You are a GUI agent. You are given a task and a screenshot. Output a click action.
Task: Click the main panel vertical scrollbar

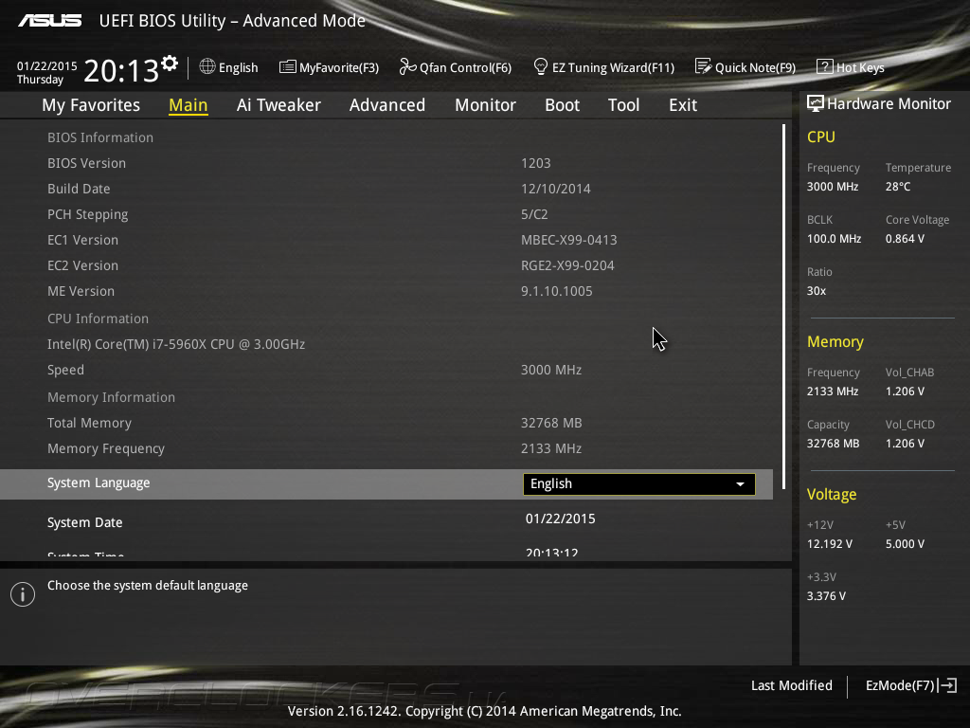pos(783,306)
